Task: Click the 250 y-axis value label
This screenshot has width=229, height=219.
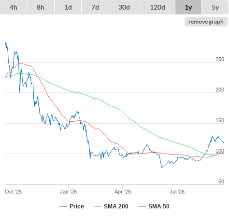Action: pyautogui.click(x=220, y=59)
